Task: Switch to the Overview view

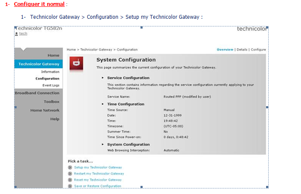Action: click(225, 49)
